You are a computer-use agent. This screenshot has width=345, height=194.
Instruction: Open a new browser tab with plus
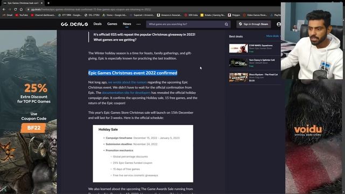pos(49,3)
